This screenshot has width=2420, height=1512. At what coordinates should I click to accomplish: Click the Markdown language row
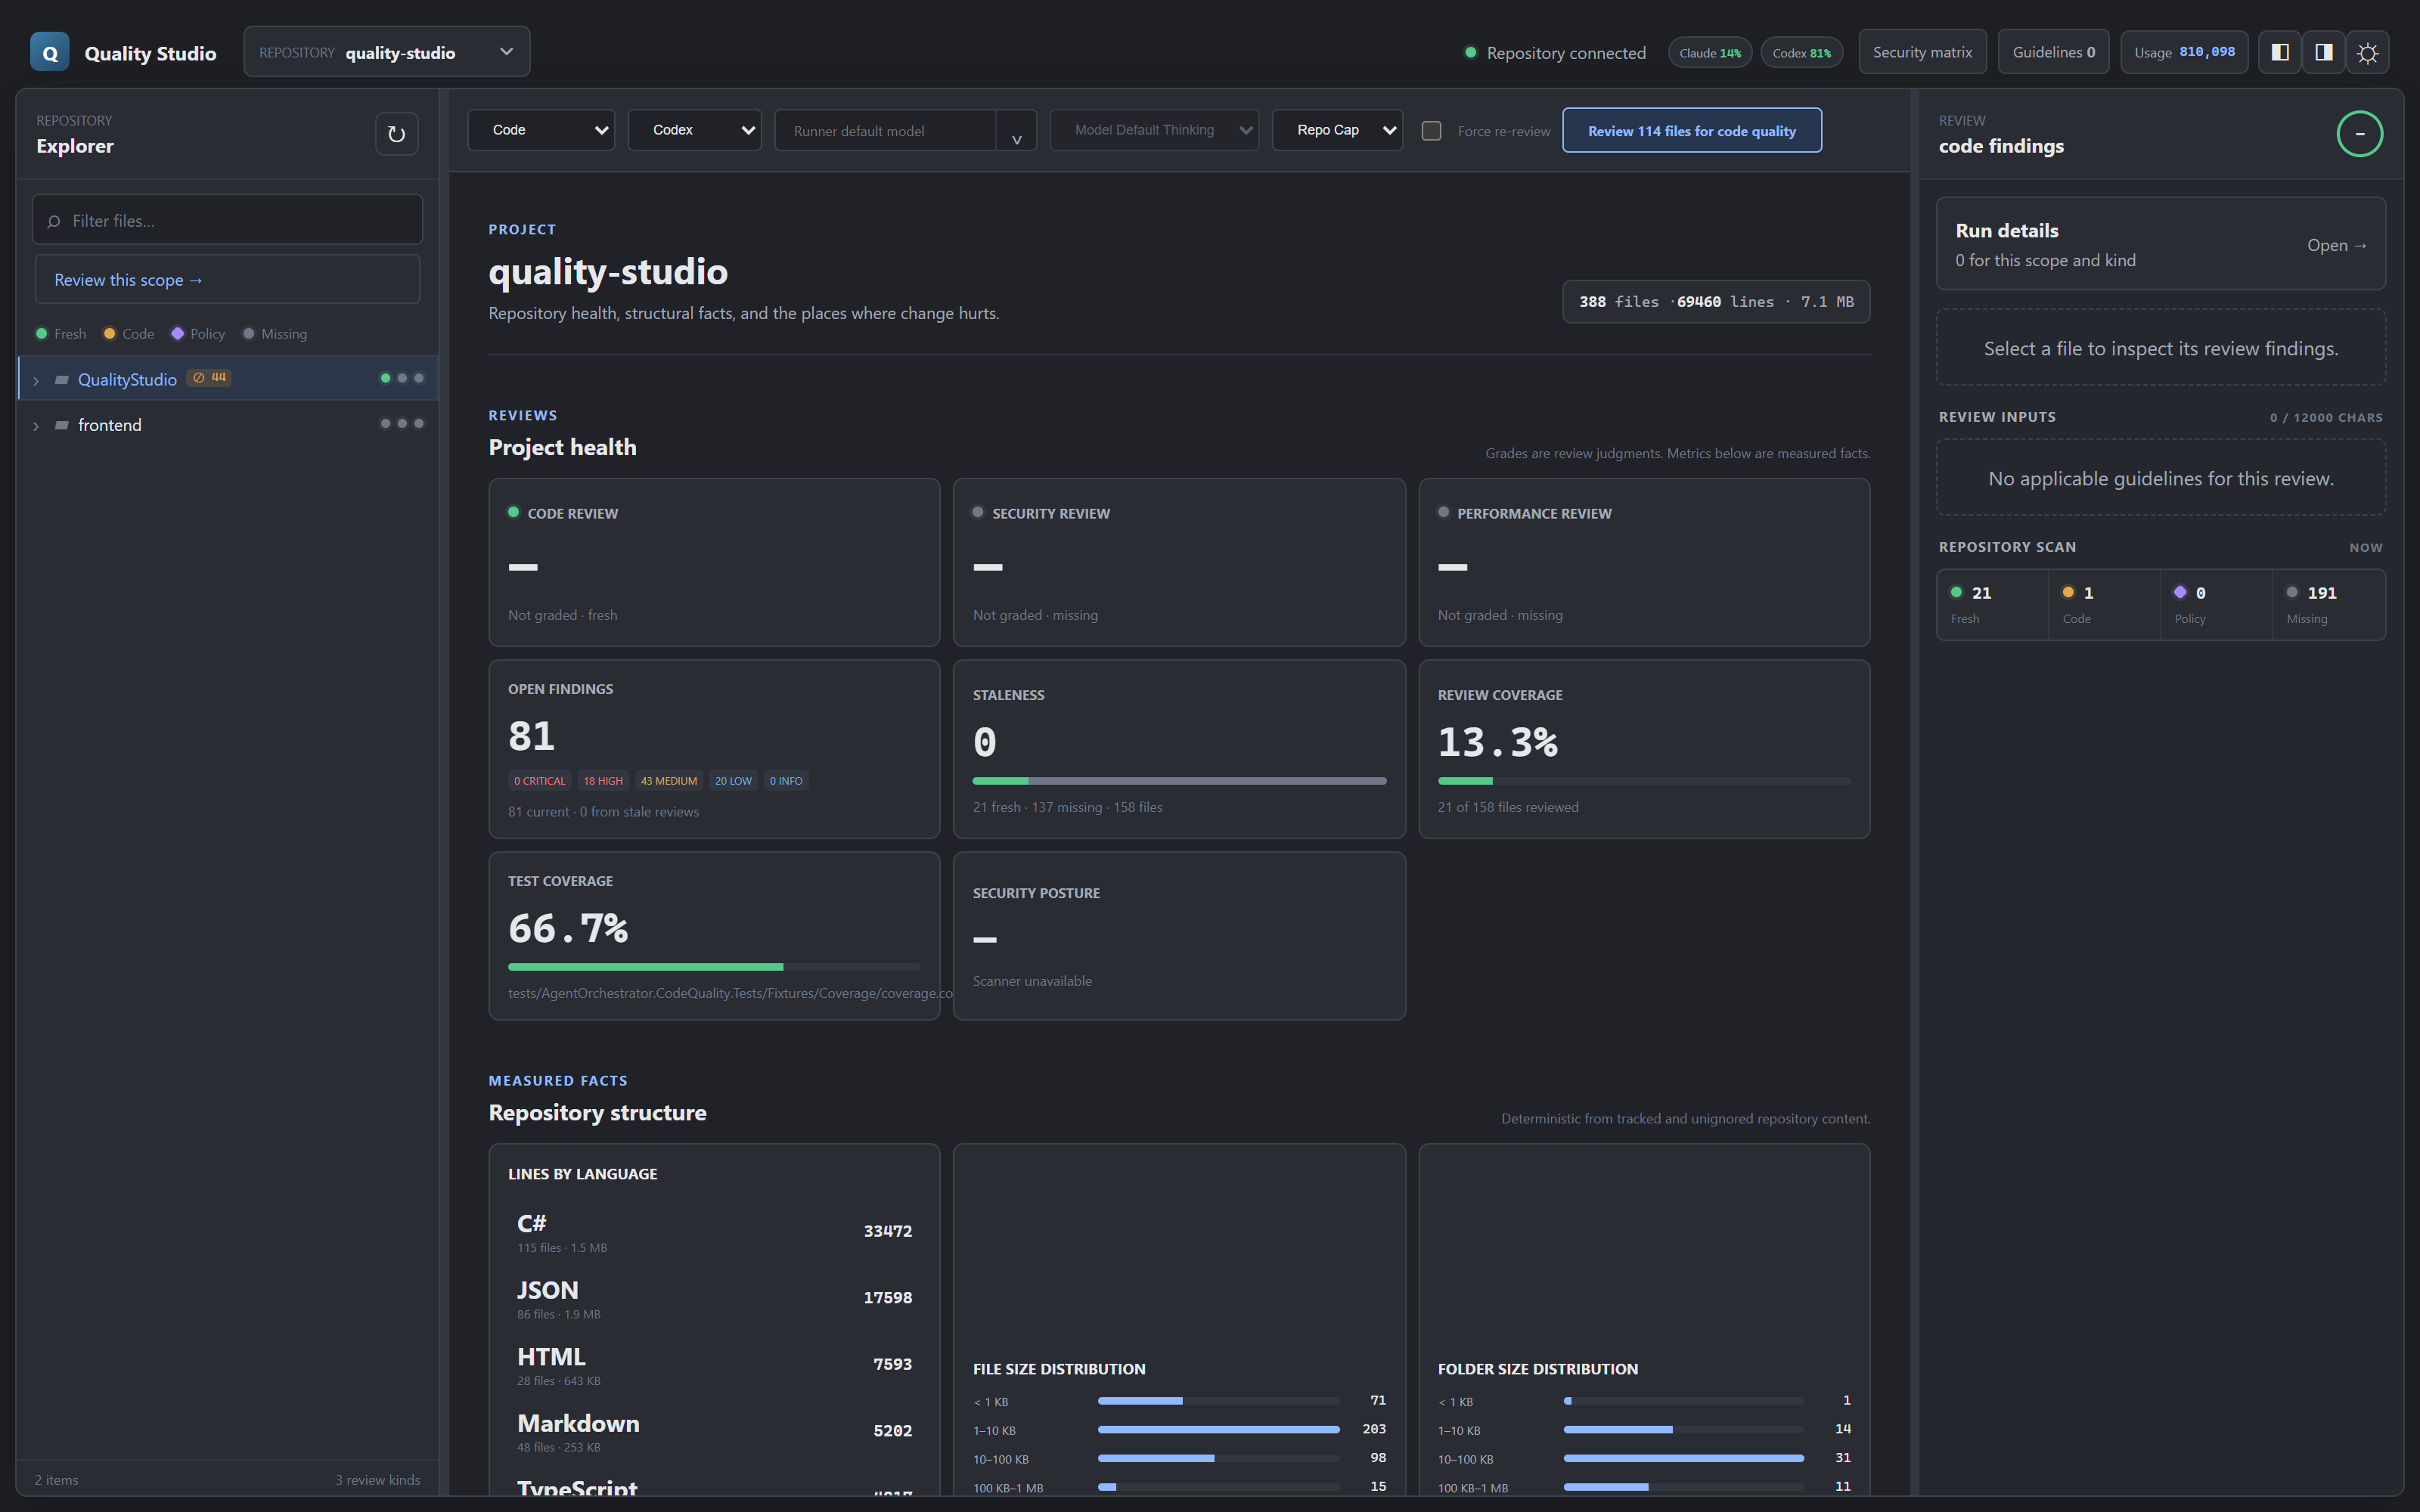pos(714,1433)
